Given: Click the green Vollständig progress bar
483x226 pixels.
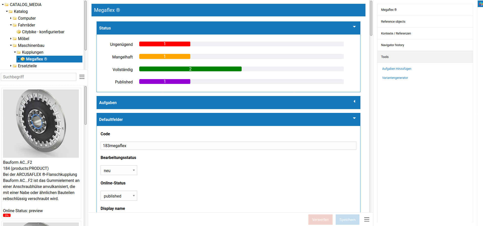Looking at the screenshot, I should [190, 69].
